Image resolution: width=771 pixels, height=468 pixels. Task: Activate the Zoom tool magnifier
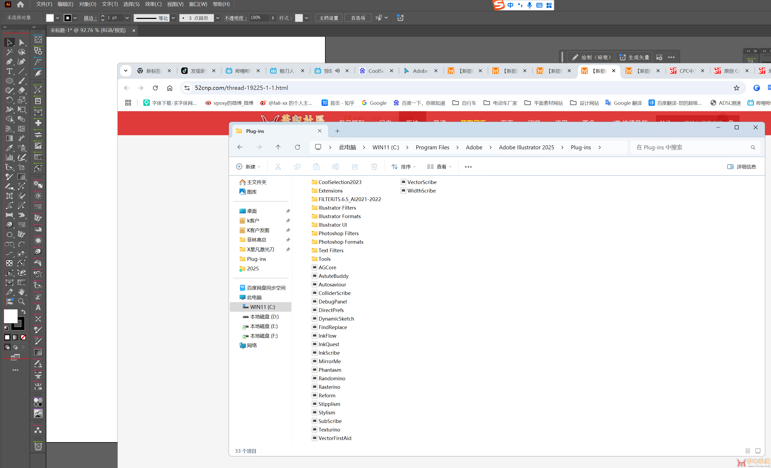(x=21, y=301)
